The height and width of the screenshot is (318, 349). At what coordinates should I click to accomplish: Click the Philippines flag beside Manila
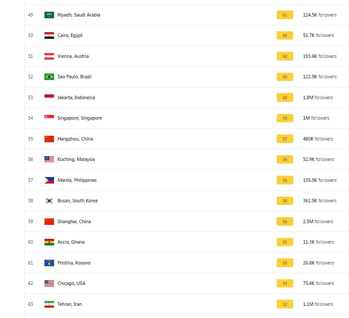[49, 180]
